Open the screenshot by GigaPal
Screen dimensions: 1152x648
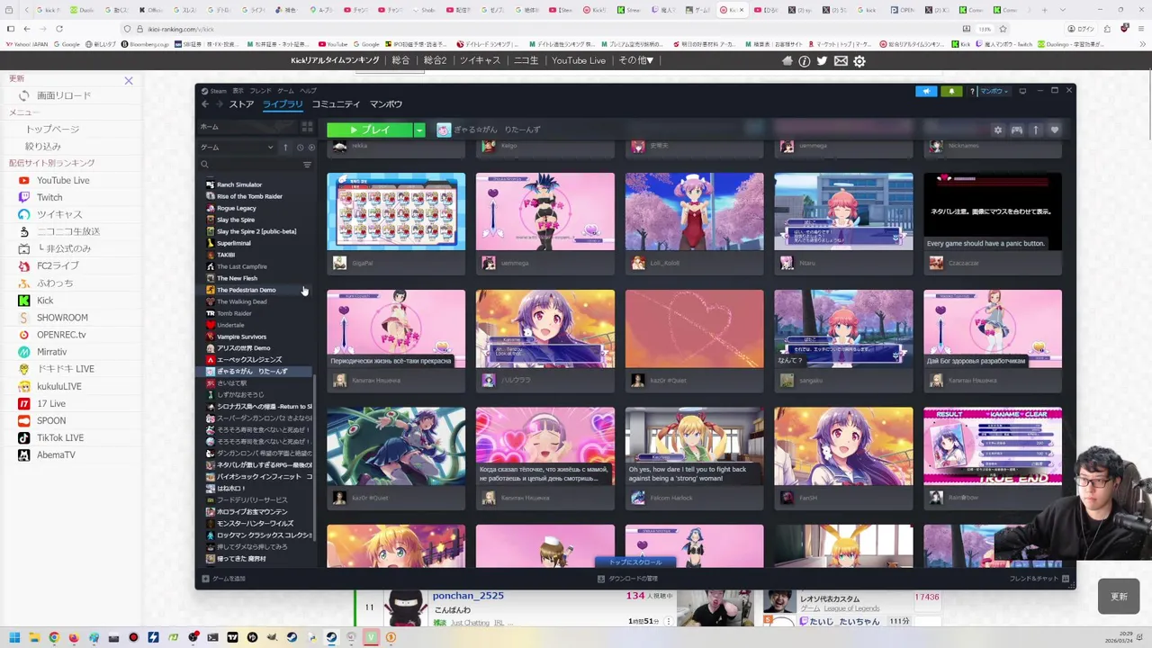point(396,211)
